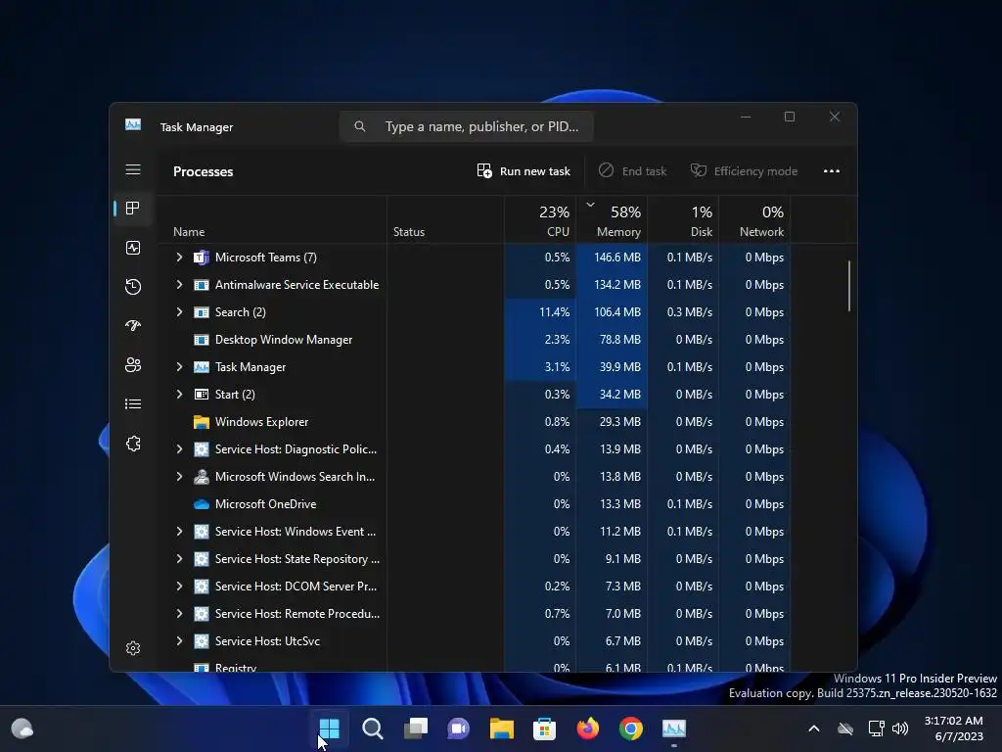Click the Efficiency mode button
The height and width of the screenshot is (752, 1002).
744,171
